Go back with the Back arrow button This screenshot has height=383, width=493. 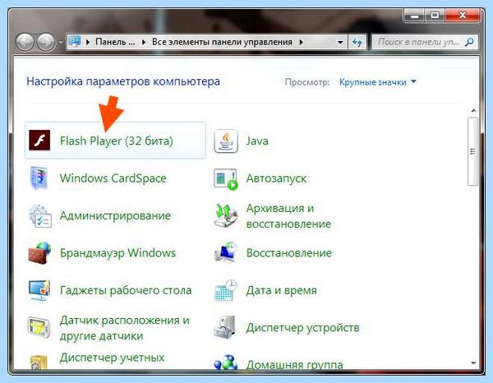click(25, 42)
